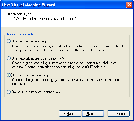134x121 pixels.
Task: Click the 'What type of network' question text
Action: (45, 19)
